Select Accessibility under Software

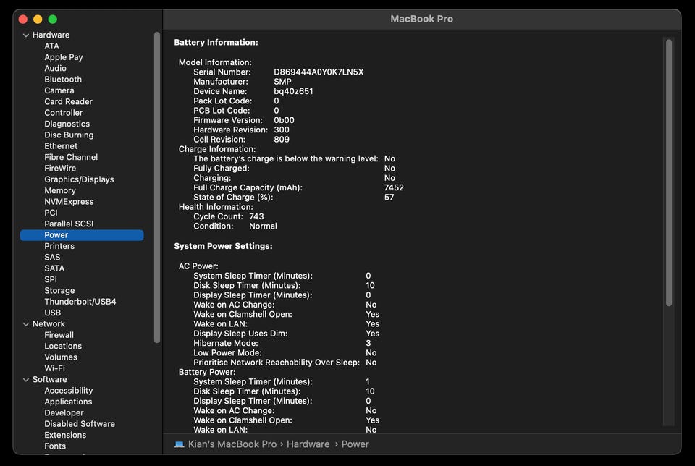coord(68,391)
